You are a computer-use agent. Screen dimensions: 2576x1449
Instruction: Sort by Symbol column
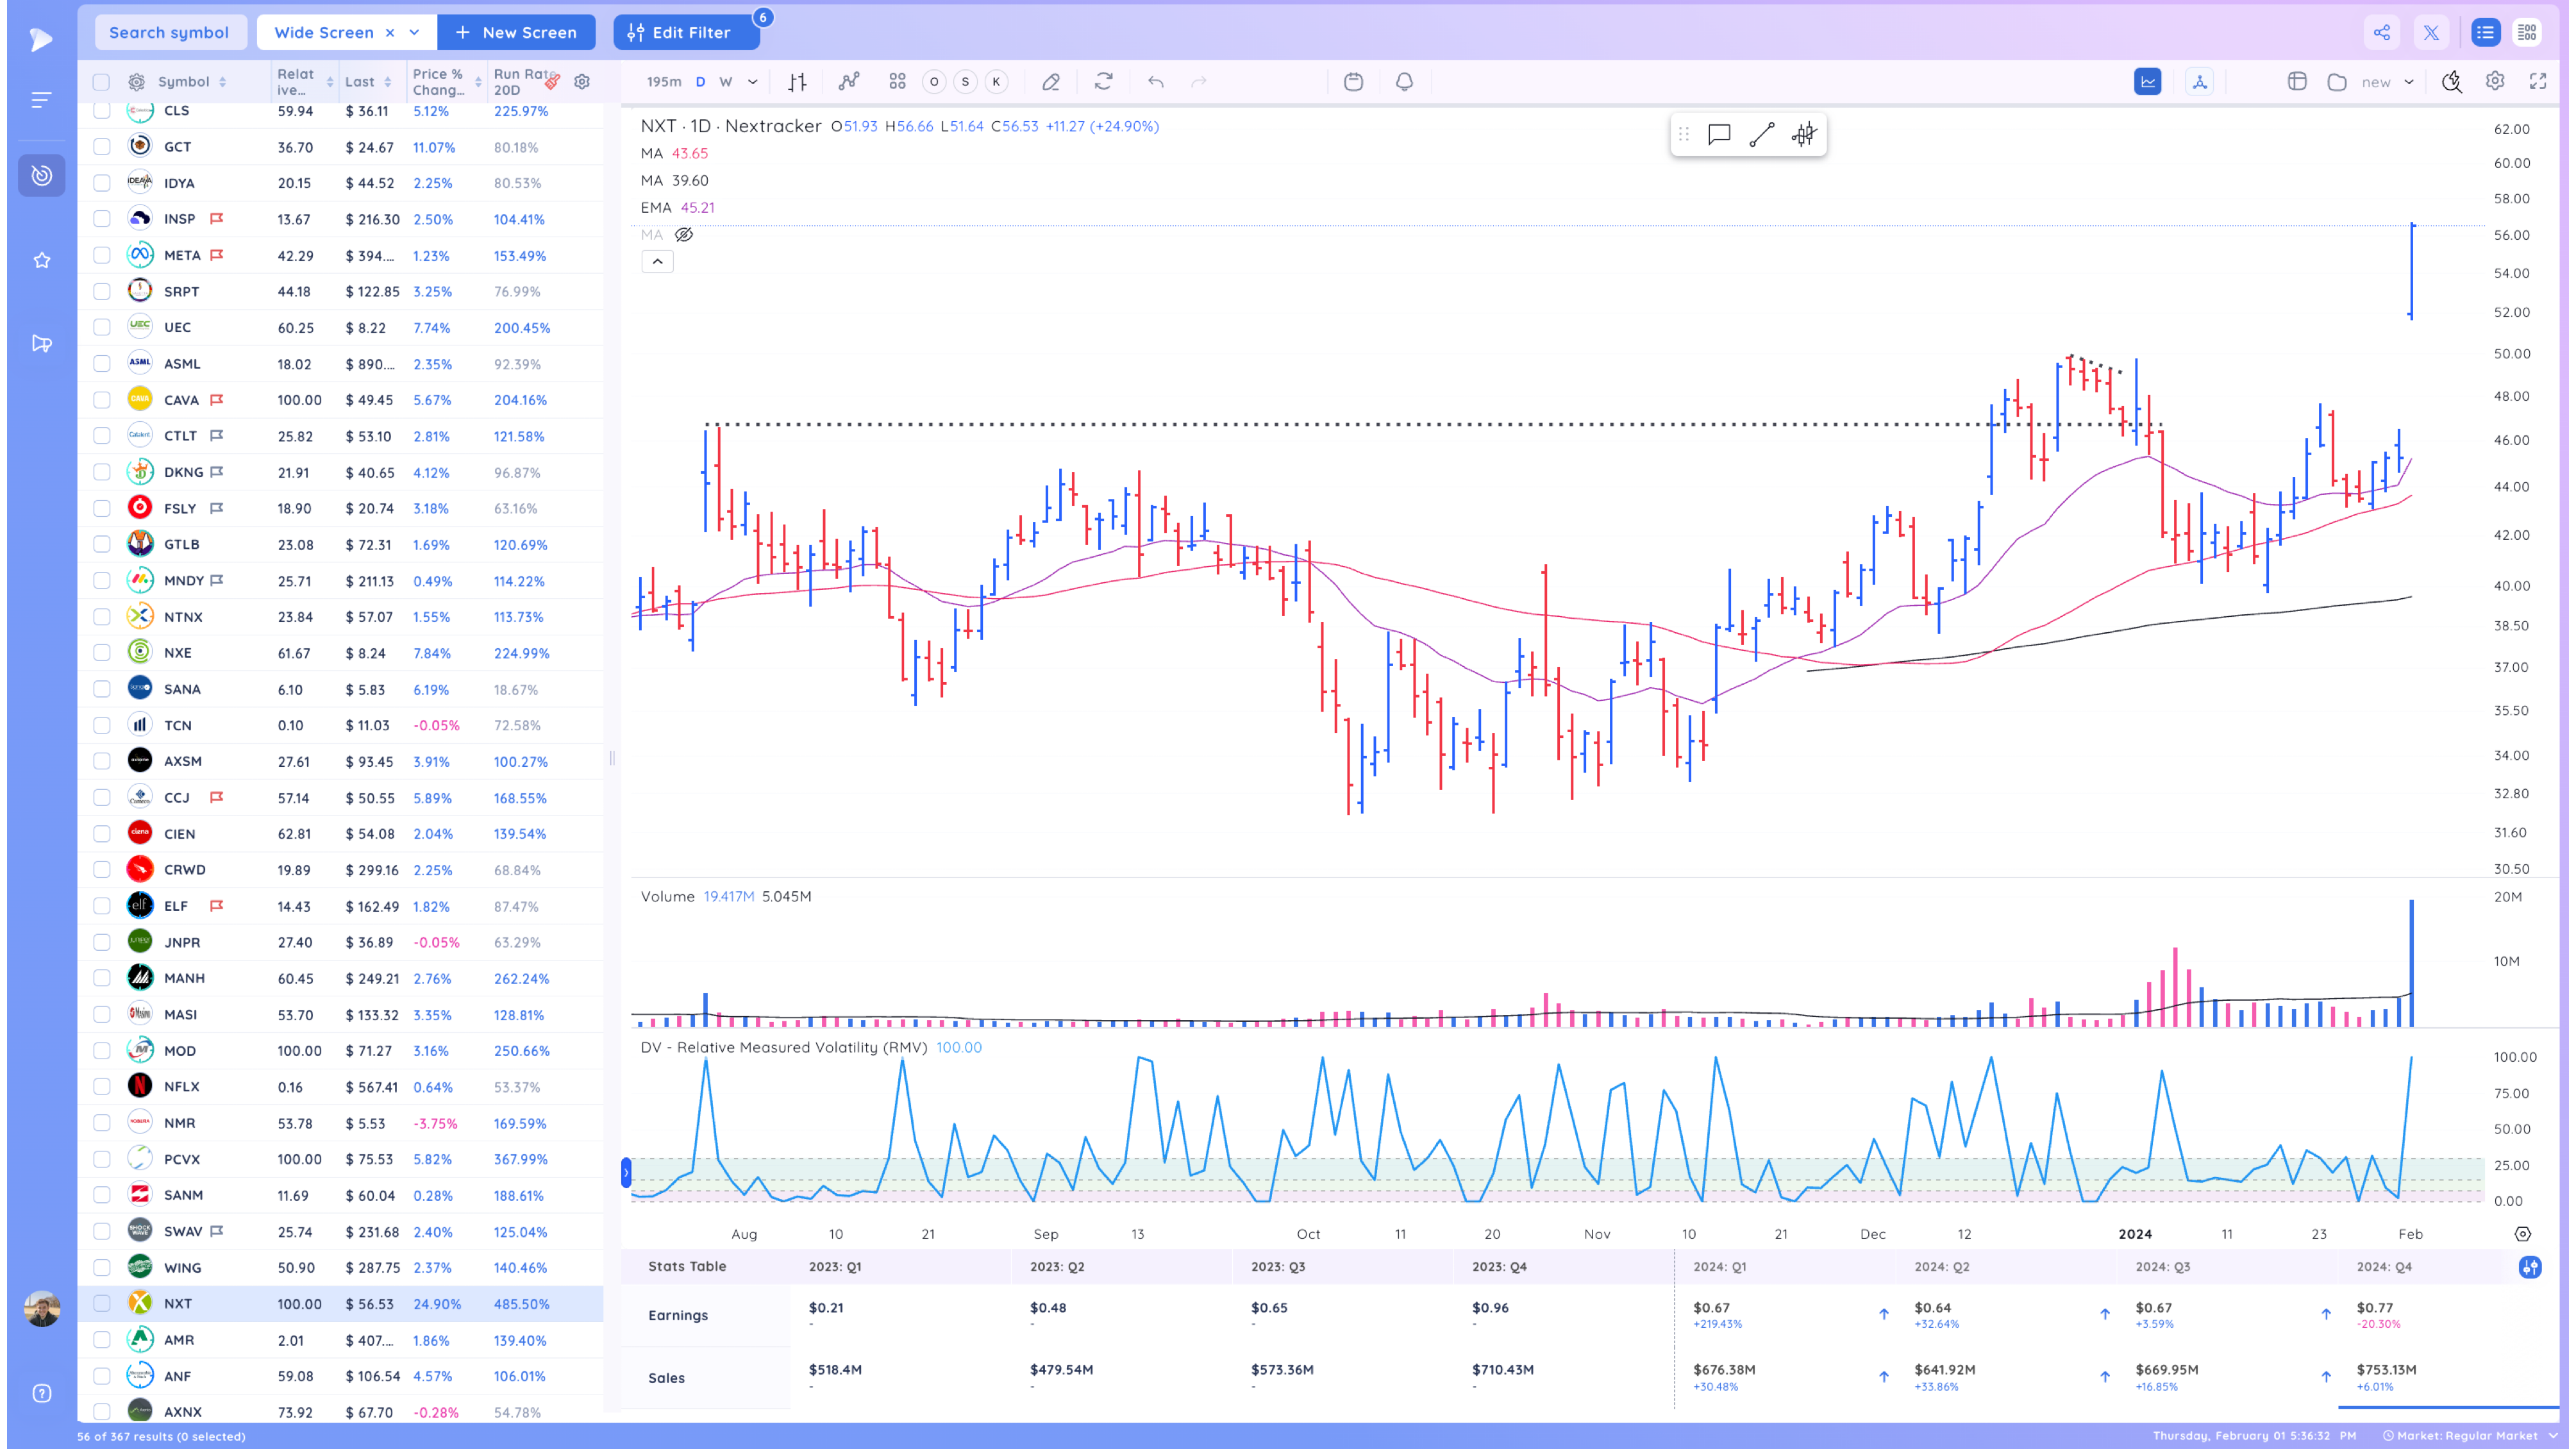tap(192, 82)
